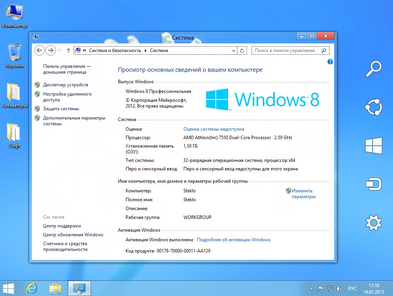Open File Explorer from taskbar
393x296 pixels.
[x=55, y=288]
